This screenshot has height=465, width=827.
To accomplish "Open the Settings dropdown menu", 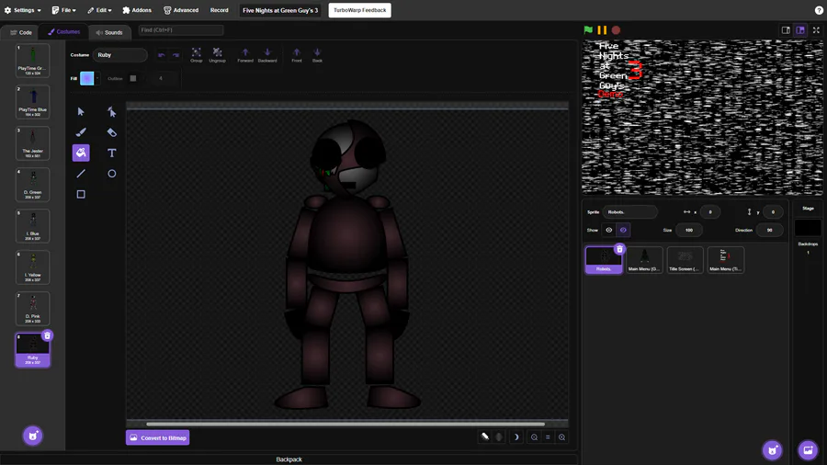I will [23, 10].
